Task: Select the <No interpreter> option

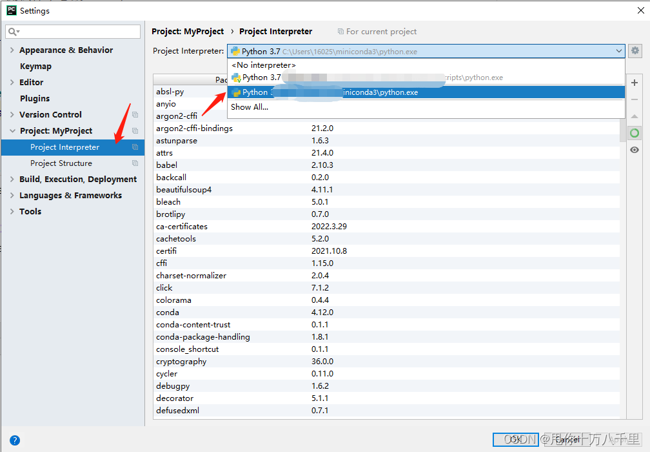Action: [426, 65]
